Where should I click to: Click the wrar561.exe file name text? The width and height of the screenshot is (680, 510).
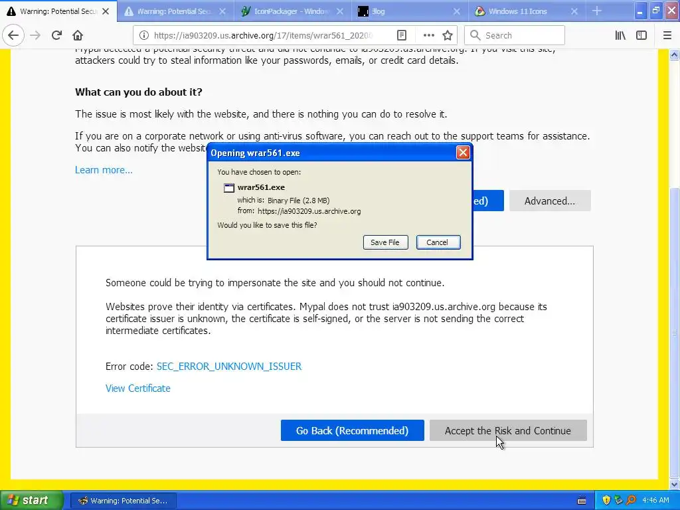[x=261, y=187]
